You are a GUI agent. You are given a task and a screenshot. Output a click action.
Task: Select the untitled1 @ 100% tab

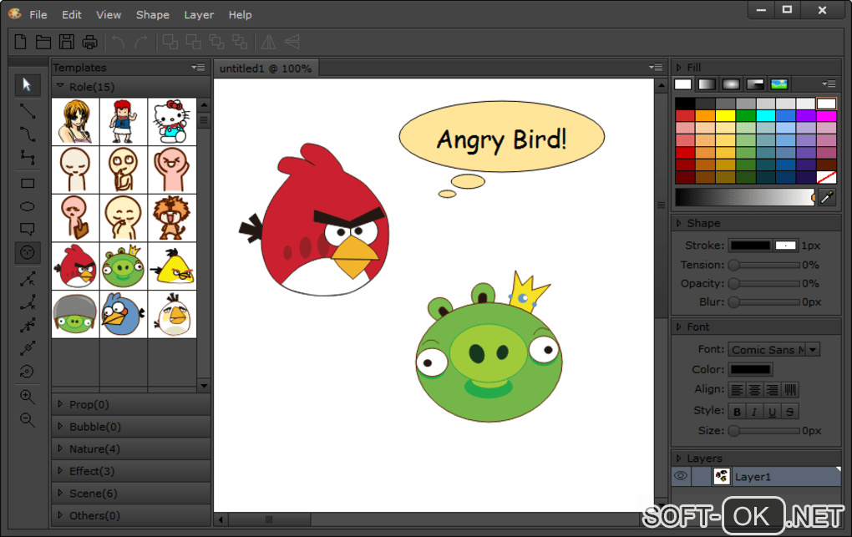[x=266, y=68]
